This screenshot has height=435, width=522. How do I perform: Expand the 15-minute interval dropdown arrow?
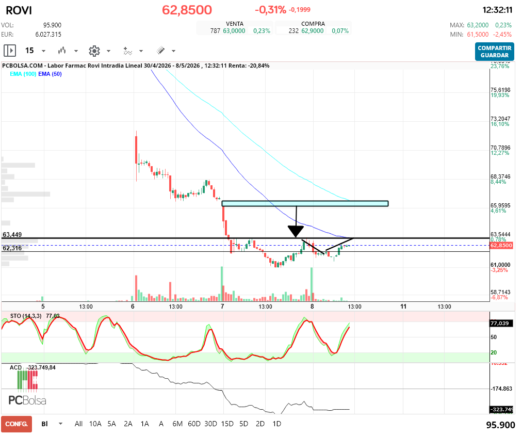click(x=44, y=51)
